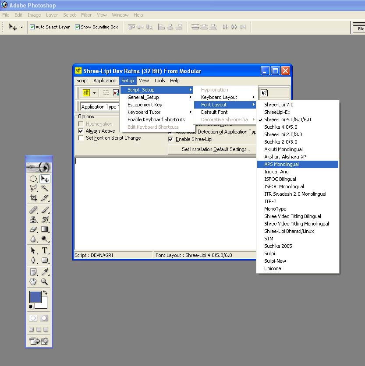The height and width of the screenshot is (366, 365).
Task: Switch to Quick Mask mode
Action: (x=44, y=318)
